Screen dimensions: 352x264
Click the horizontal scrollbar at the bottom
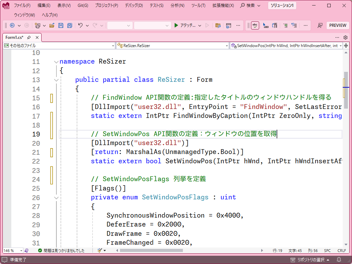click(x=151, y=251)
